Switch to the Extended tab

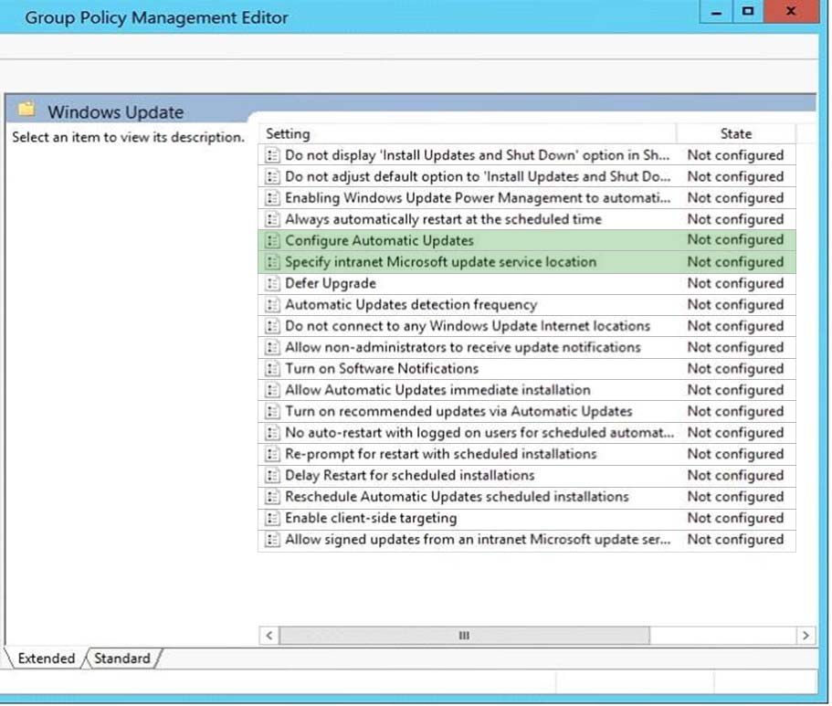(47, 659)
